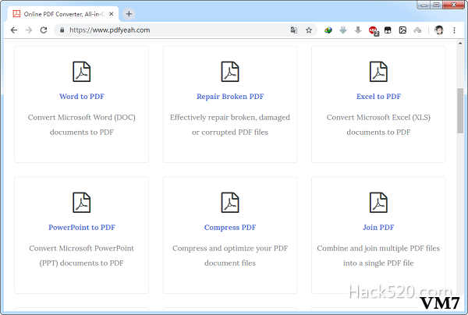Go forward in browser history
Screen dimensions: 468x315
(29, 30)
